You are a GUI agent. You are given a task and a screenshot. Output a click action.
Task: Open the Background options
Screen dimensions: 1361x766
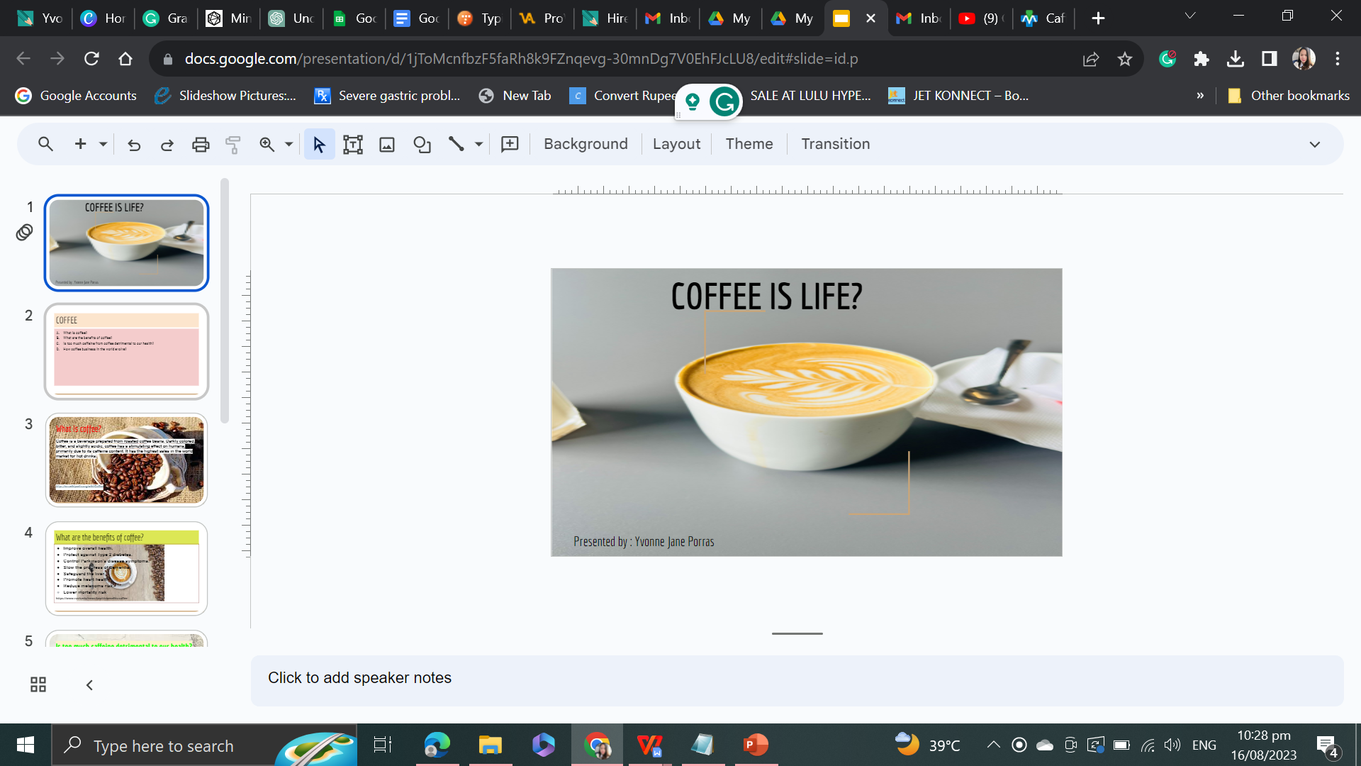tap(586, 144)
